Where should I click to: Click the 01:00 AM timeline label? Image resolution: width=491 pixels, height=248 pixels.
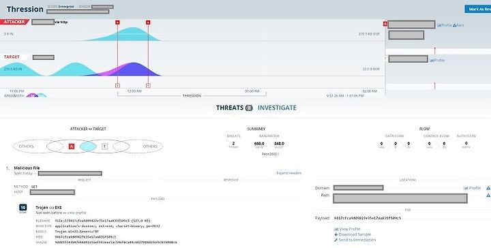252,91
